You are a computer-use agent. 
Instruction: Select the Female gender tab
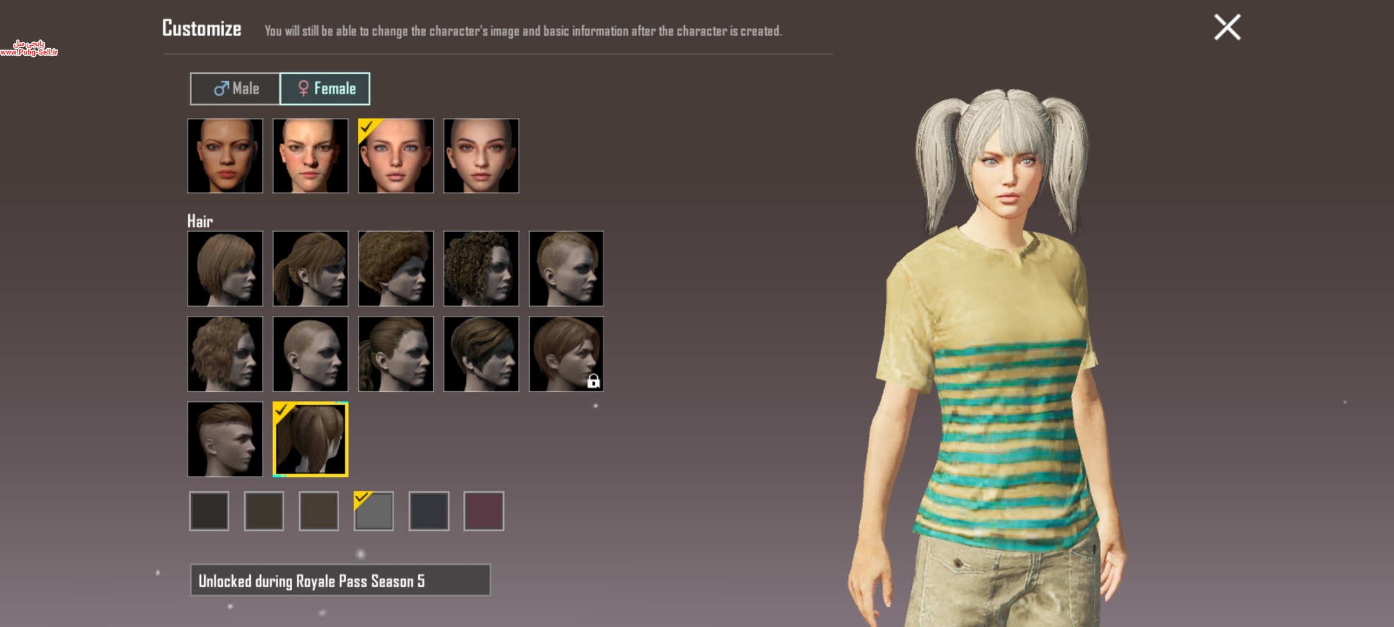(325, 89)
